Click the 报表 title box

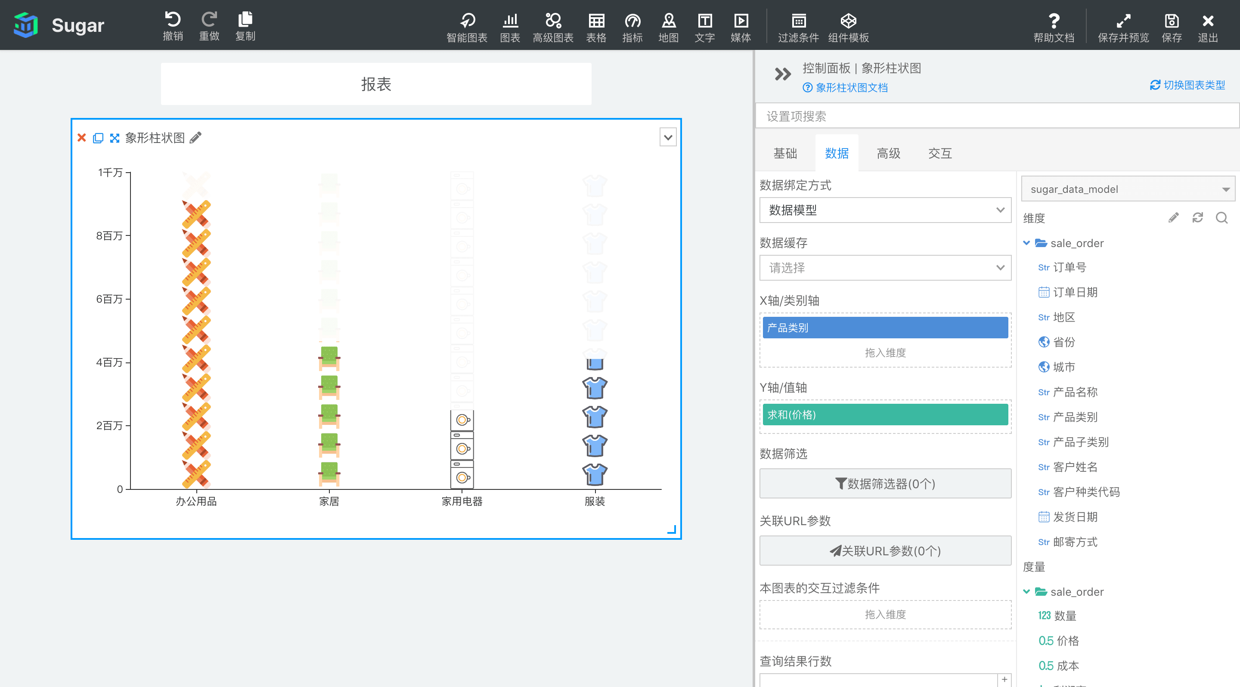click(376, 84)
